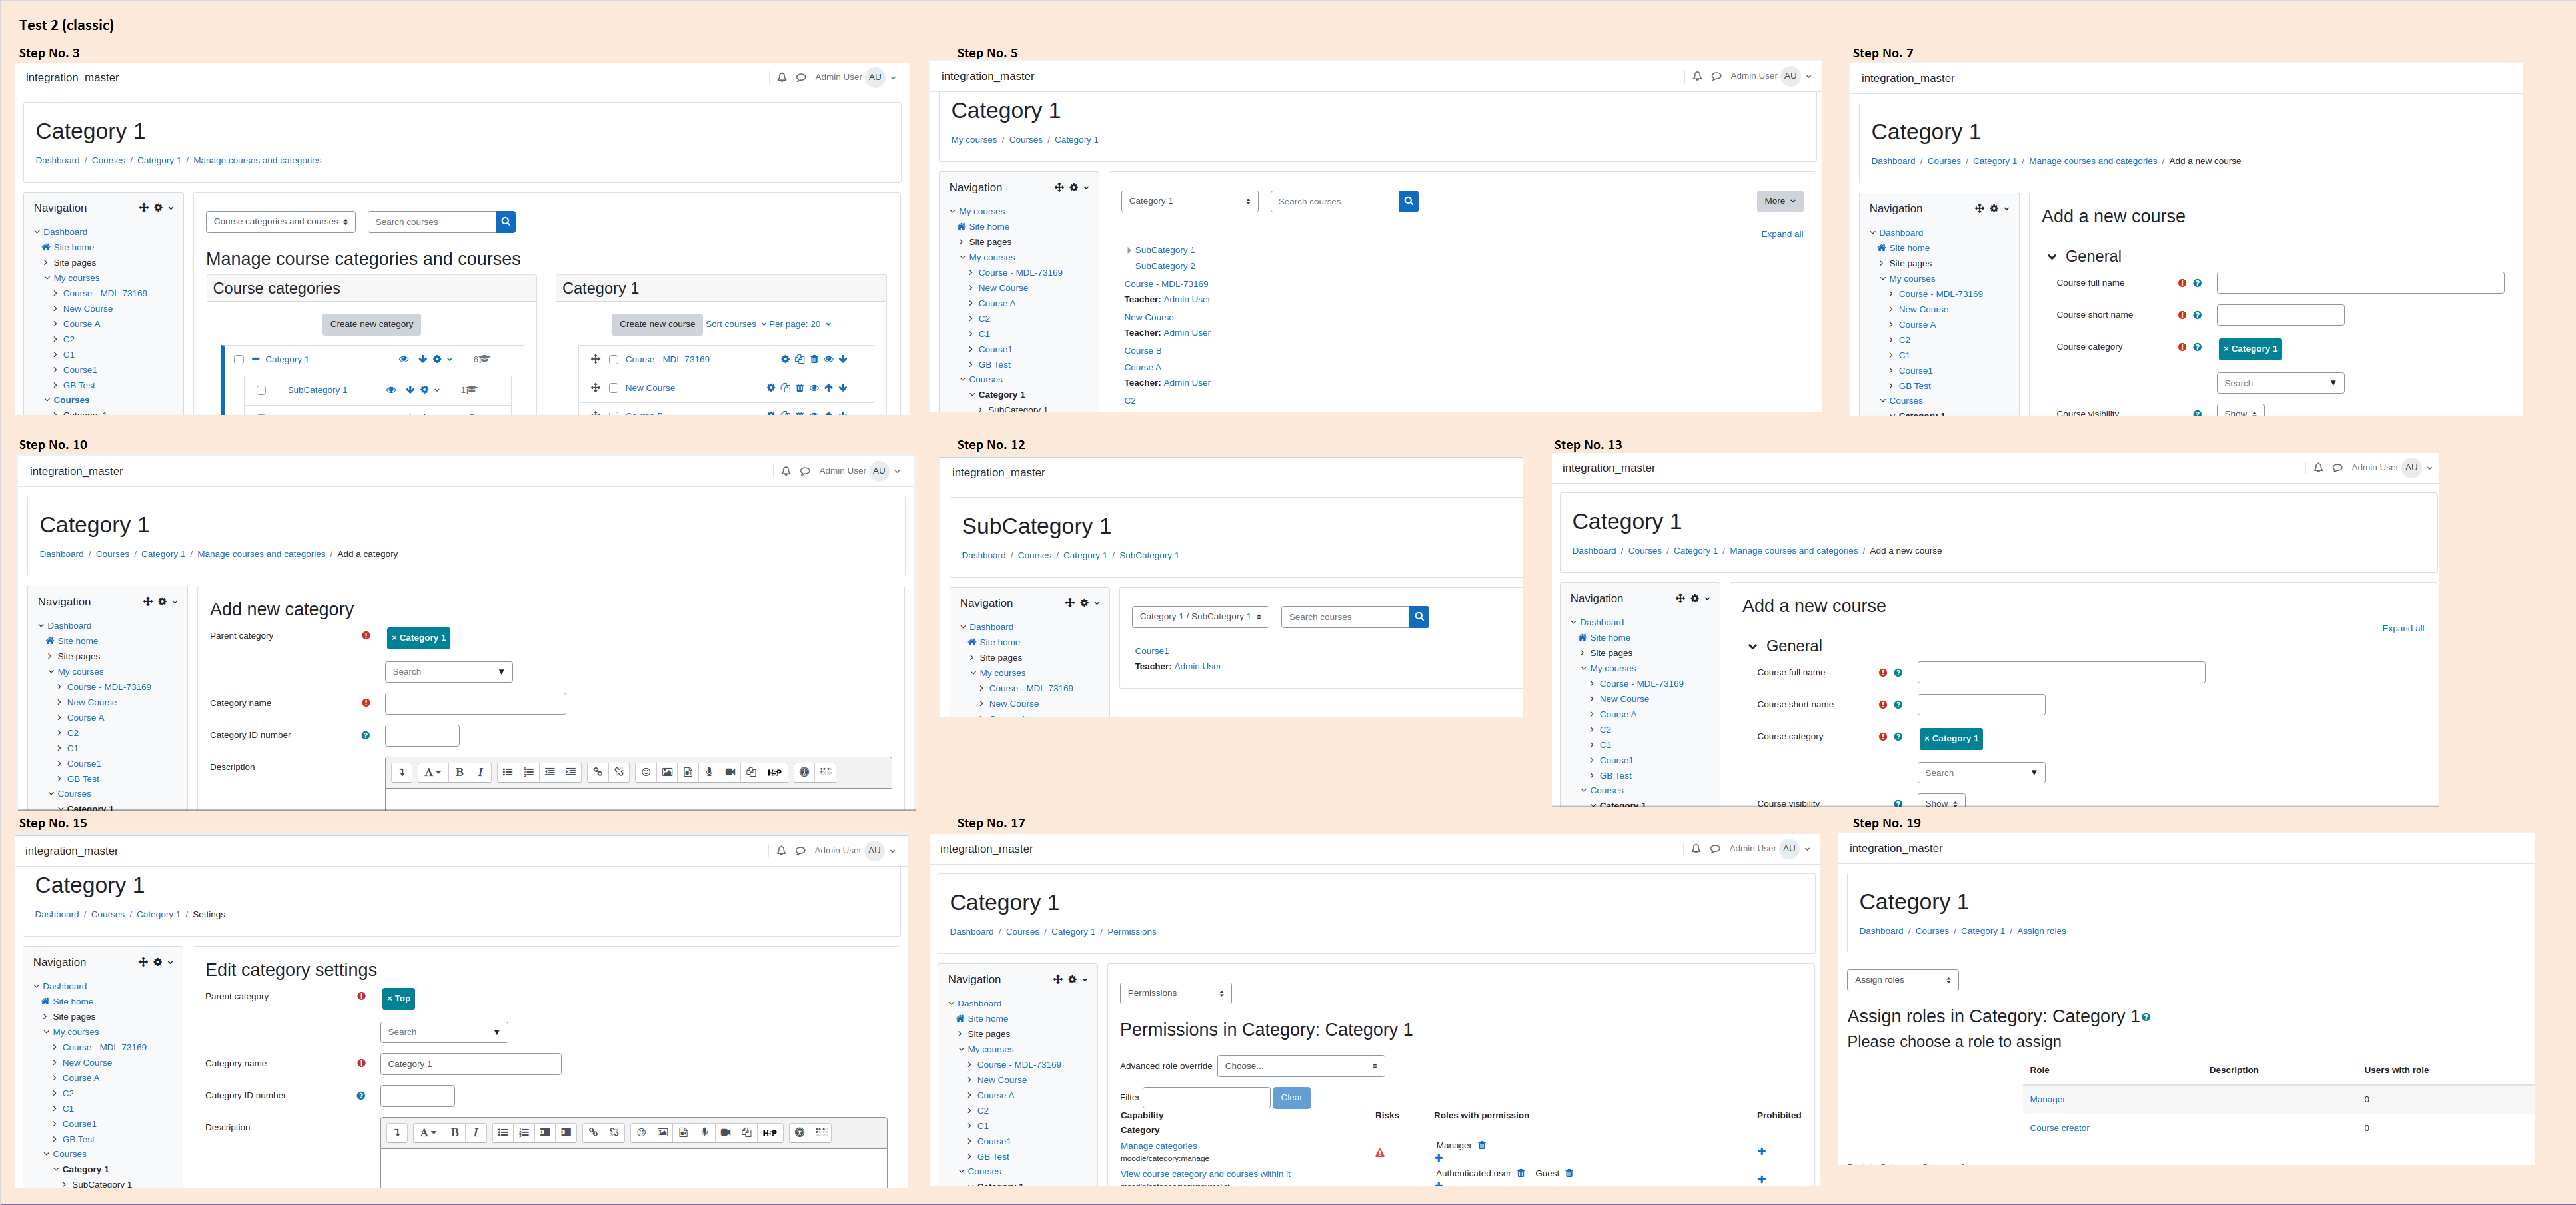Click notification bell in Step 3 header
The width and height of the screenshot is (2576, 1205).
coord(782,77)
